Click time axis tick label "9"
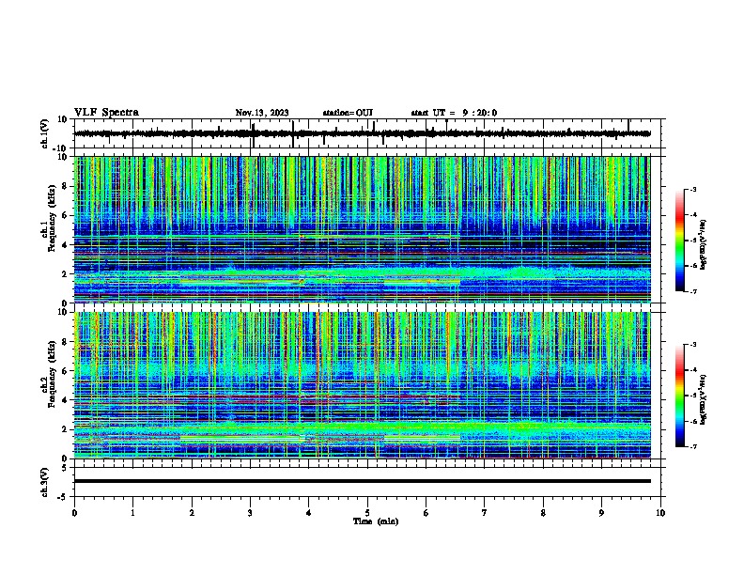The image size is (744, 575). point(601,513)
